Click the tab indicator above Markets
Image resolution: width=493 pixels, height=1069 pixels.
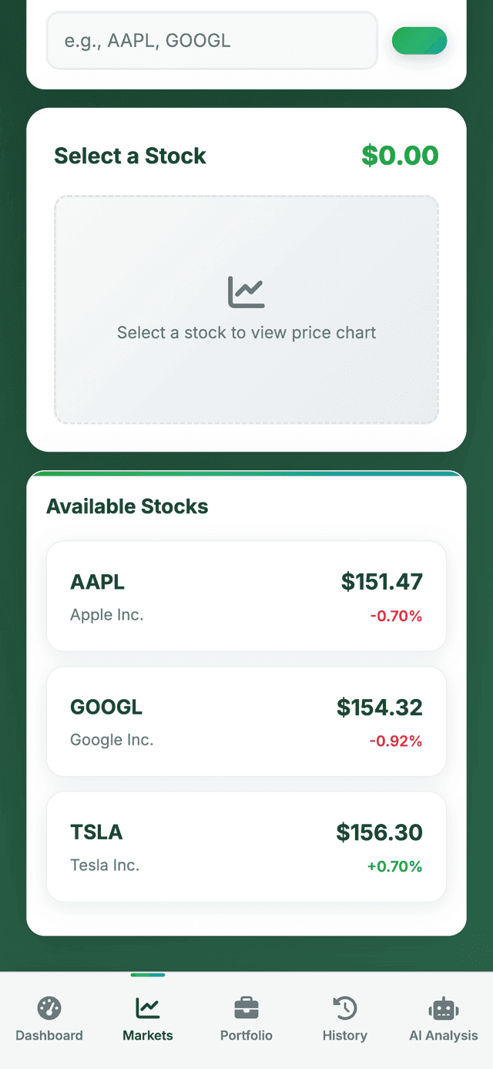pyautogui.click(x=147, y=974)
